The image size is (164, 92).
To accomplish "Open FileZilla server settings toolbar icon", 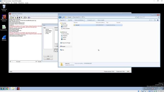I will pyautogui.click(x=16, y=18).
